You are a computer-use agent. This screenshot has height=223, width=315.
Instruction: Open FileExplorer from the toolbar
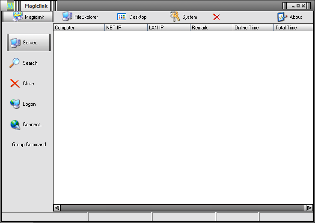(67, 17)
